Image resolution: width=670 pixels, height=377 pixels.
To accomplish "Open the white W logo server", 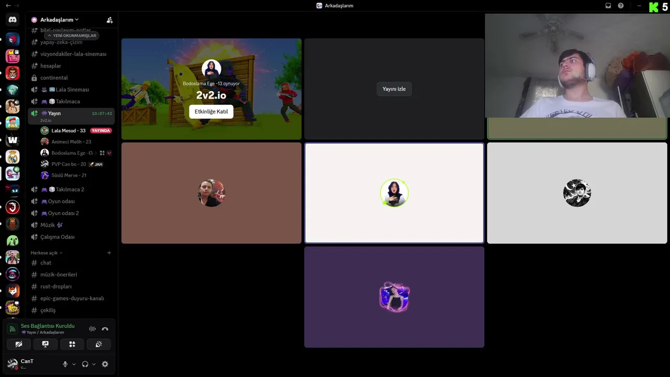I will 13,140.
